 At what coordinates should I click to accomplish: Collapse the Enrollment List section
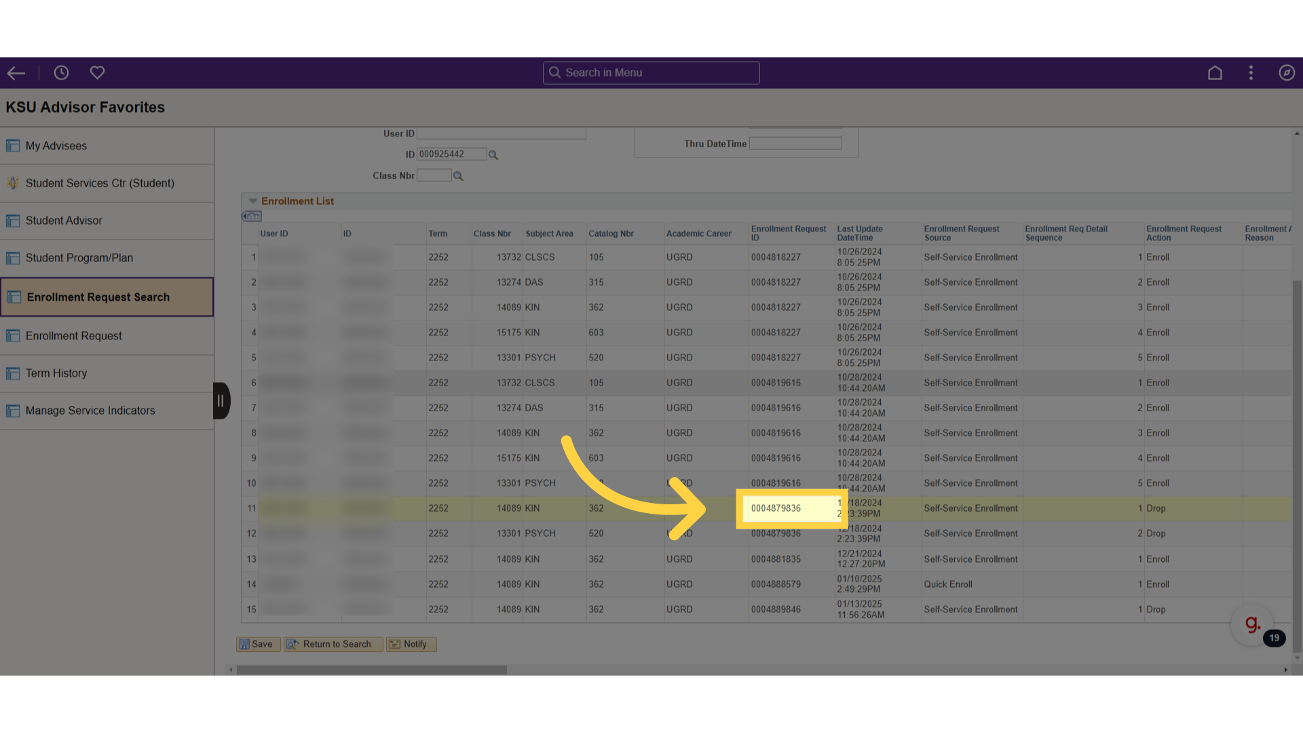click(x=252, y=202)
